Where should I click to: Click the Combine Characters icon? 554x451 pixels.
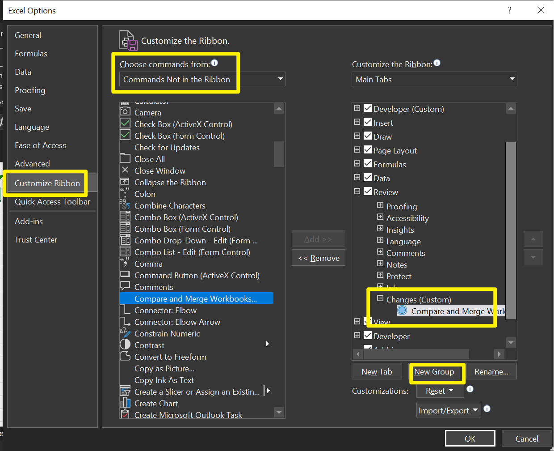tap(125, 205)
